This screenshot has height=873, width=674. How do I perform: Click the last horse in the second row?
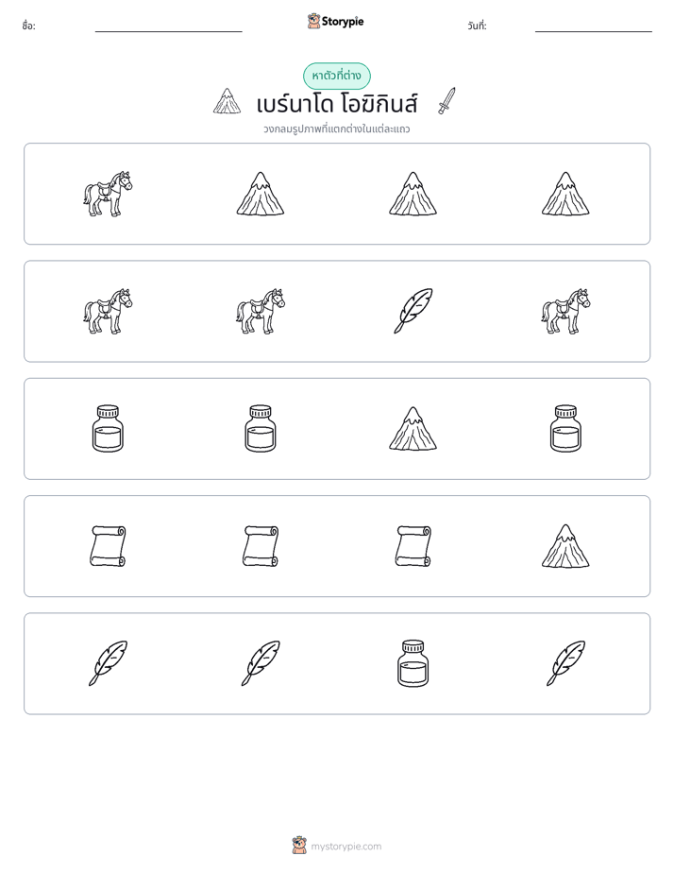point(565,311)
